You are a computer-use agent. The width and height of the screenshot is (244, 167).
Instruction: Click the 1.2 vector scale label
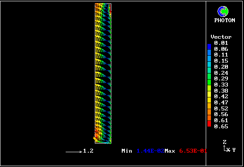(88, 150)
